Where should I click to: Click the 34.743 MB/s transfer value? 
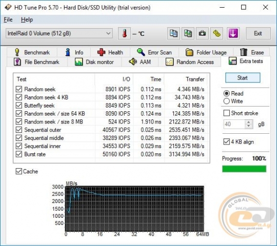point(189,97)
